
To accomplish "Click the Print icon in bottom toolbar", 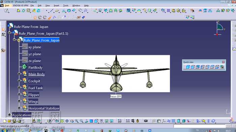I will 19,121.
